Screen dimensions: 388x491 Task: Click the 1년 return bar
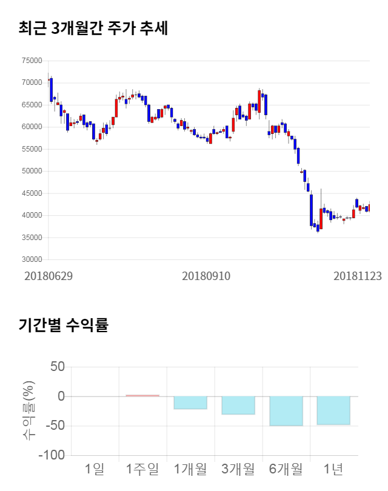333,410
